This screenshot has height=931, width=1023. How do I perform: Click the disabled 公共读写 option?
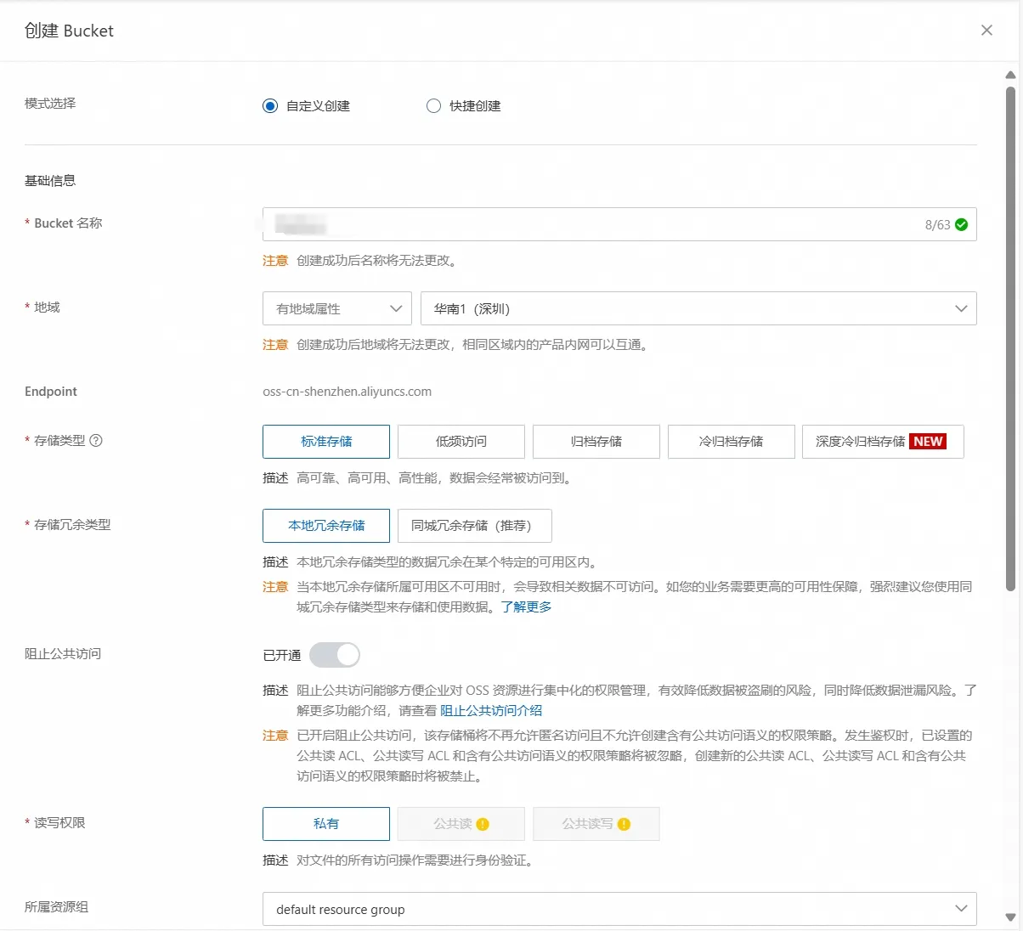pos(596,824)
